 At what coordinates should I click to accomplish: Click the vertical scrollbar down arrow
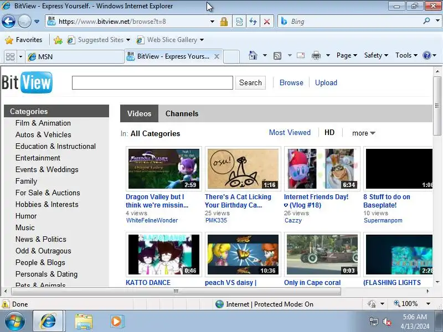coord(437,282)
